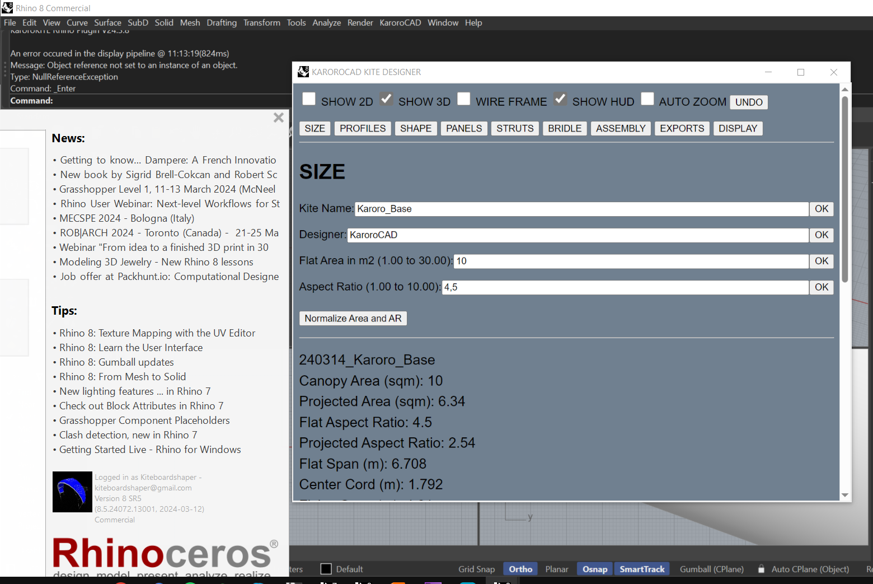Screen dimensions: 873x584
Task: Go to the DISPLAY tab
Action: (738, 128)
